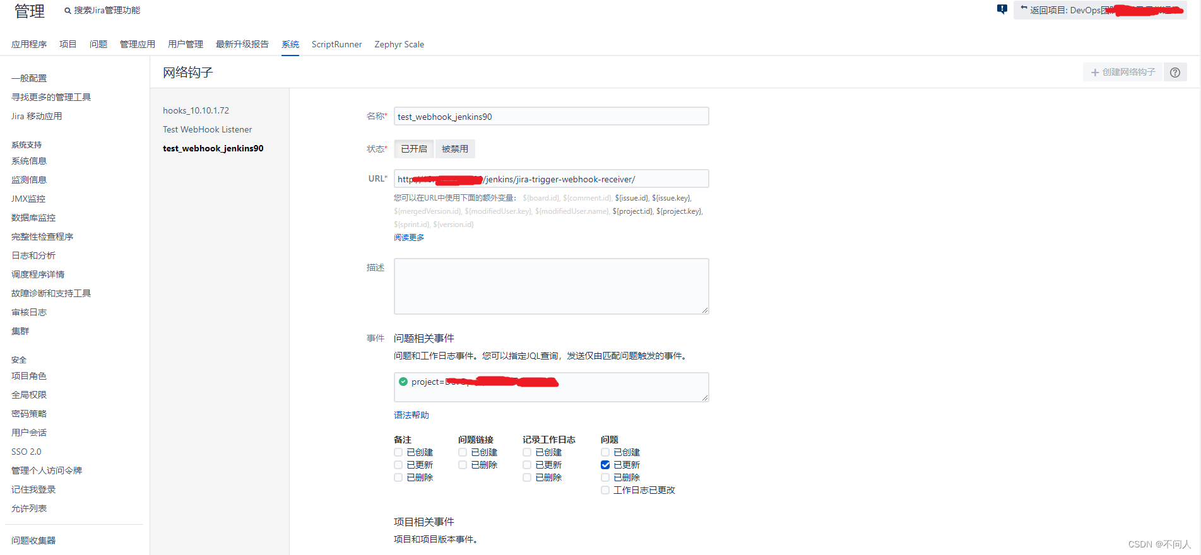This screenshot has width=1201, height=555.
Task: Click the 描述 description textarea
Action: click(552, 286)
